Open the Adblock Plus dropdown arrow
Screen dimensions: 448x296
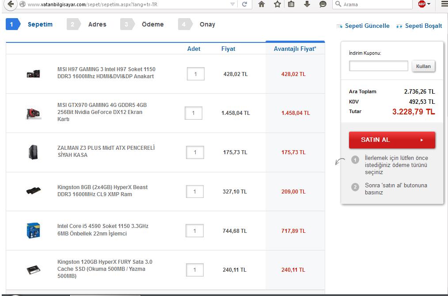click(429, 4)
